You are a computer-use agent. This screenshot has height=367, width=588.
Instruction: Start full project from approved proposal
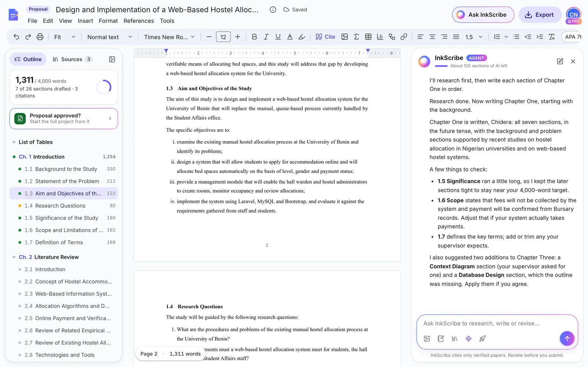[x=64, y=119]
